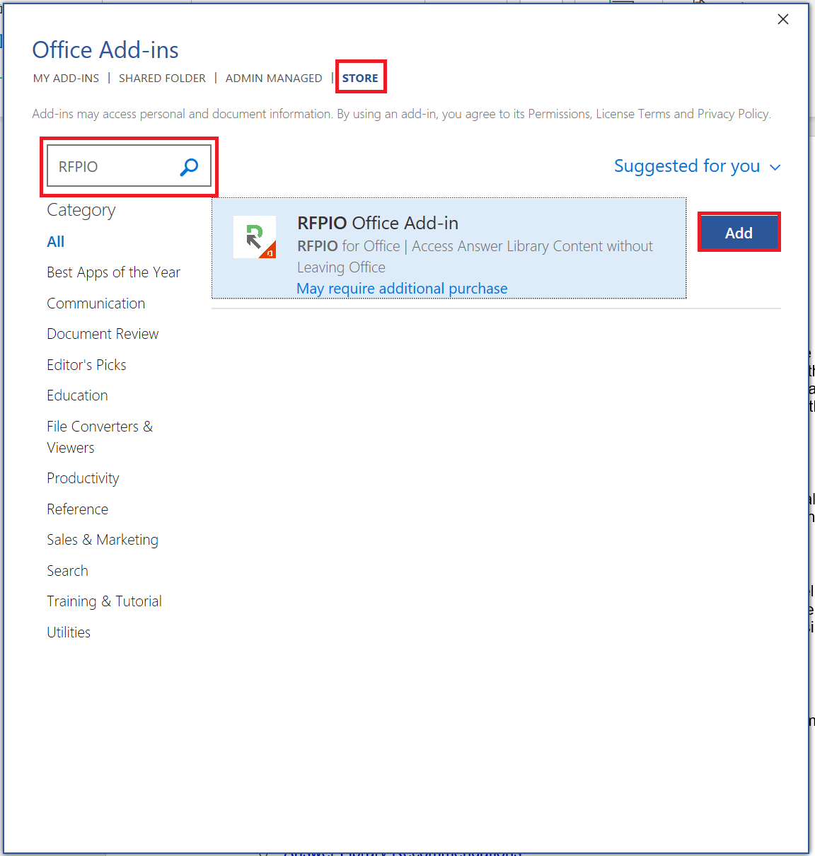815x856 pixels.
Task: Select File Converters & Viewers category
Action: click(100, 437)
